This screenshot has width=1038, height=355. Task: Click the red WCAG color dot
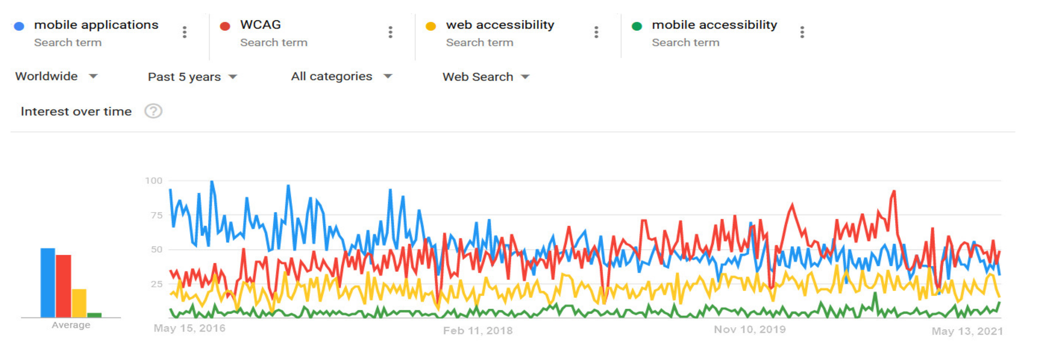point(225,27)
